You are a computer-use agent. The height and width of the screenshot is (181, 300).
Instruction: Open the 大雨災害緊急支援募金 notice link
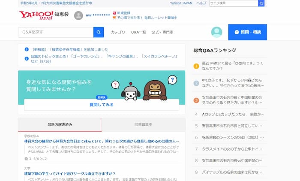click(56, 3)
